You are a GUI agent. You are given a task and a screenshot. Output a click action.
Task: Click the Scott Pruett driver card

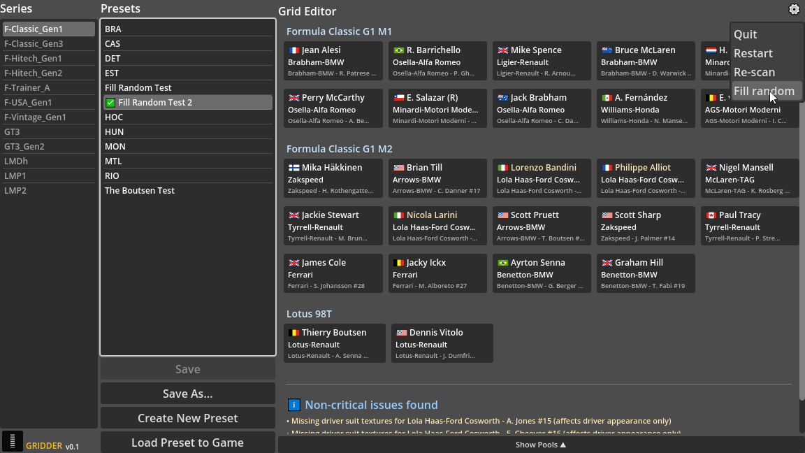pos(542,226)
